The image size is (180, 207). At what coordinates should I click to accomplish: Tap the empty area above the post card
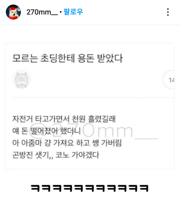click(90, 34)
